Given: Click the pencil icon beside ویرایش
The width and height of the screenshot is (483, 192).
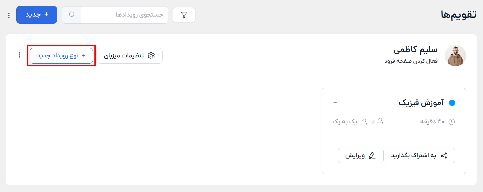Looking at the screenshot, I should 372,156.
